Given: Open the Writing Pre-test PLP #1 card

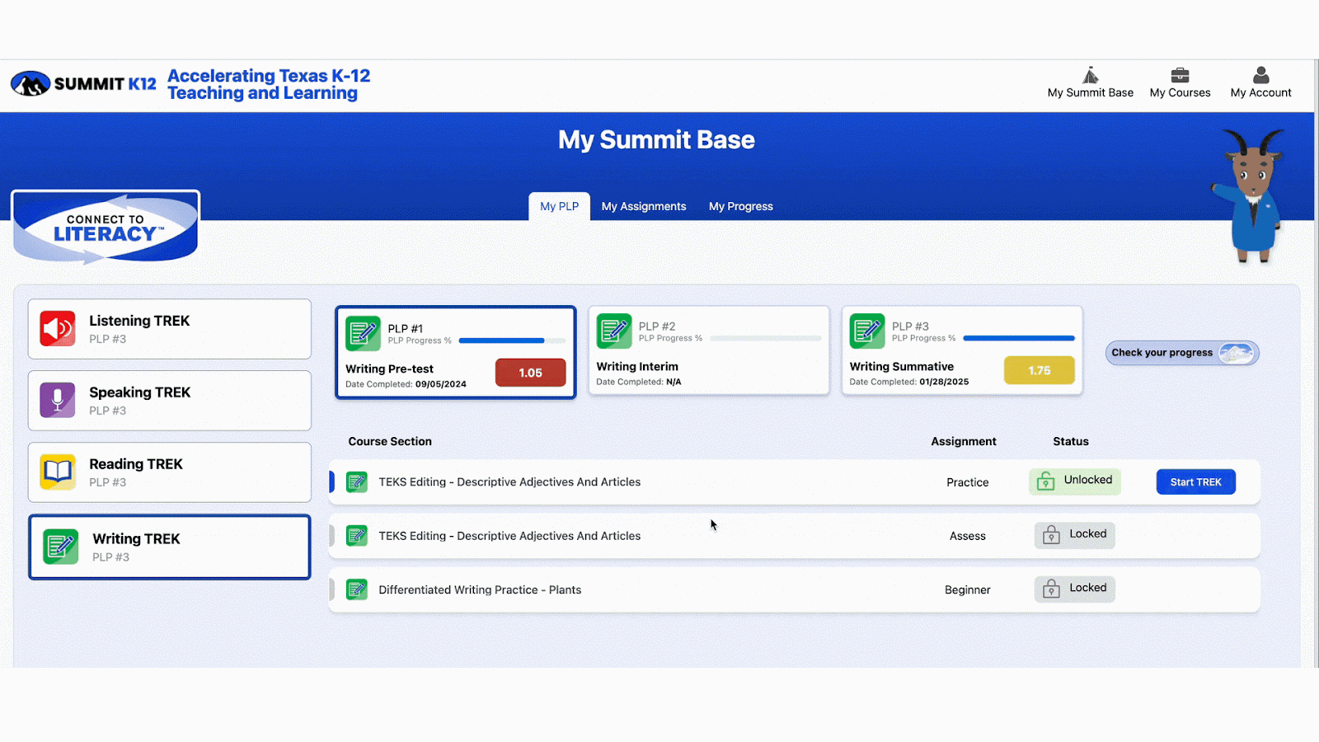Looking at the screenshot, I should [455, 352].
